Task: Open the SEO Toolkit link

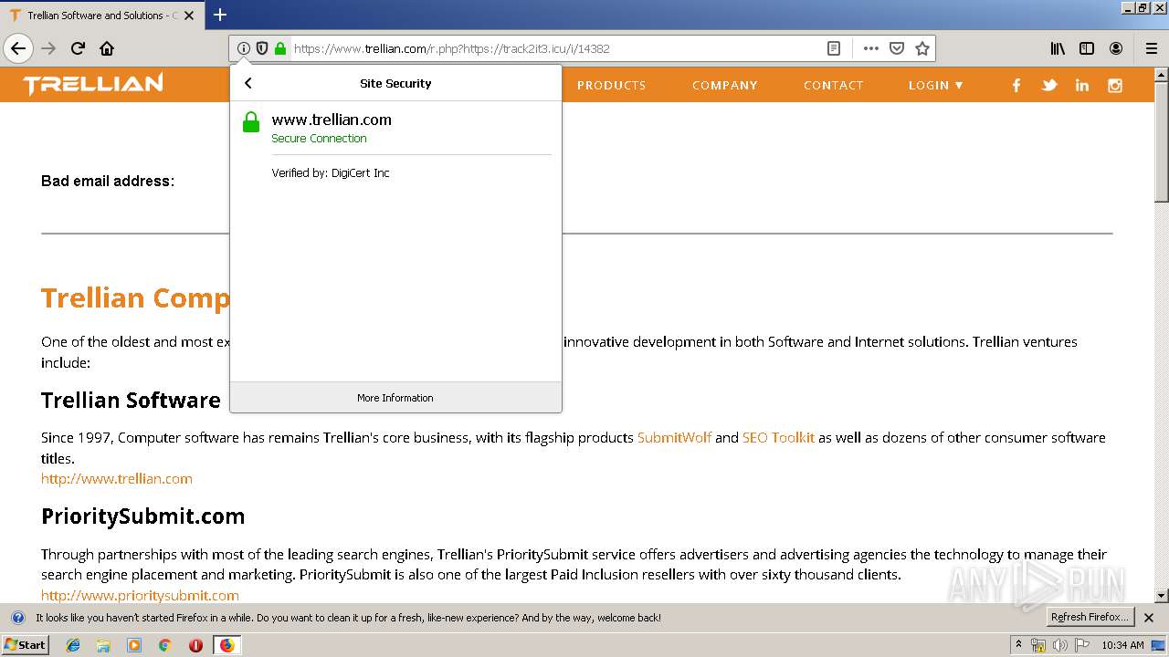Action: [x=778, y=438]
